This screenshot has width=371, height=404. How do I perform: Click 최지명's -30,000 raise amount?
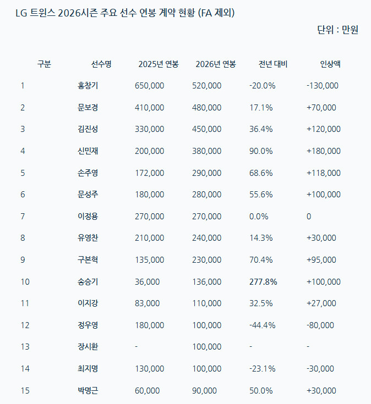pyautogui.click(x=321, y=369)
